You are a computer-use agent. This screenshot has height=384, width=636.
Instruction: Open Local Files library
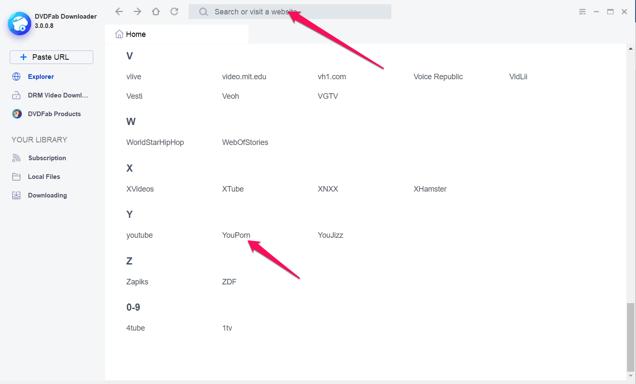click(x=44, y=177)
